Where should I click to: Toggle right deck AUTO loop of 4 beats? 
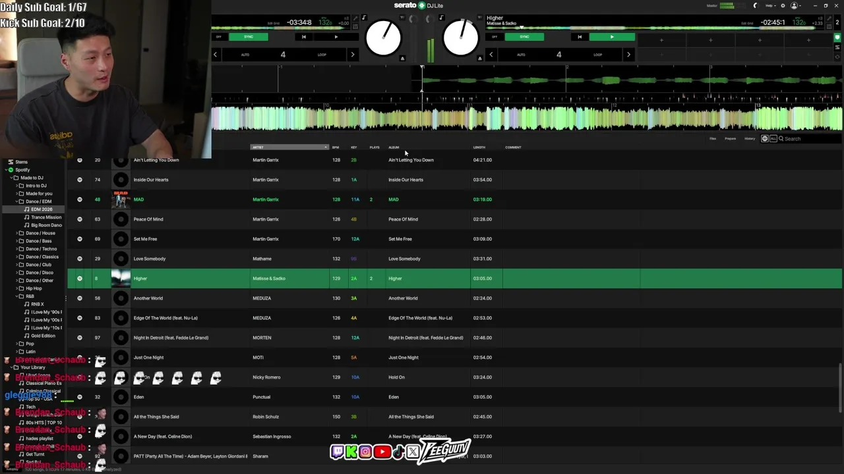(521, 55)
